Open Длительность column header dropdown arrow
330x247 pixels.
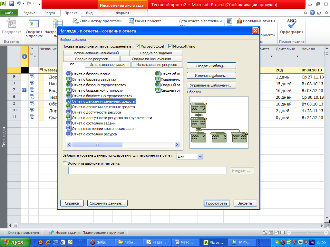click(x=297, y=56)
